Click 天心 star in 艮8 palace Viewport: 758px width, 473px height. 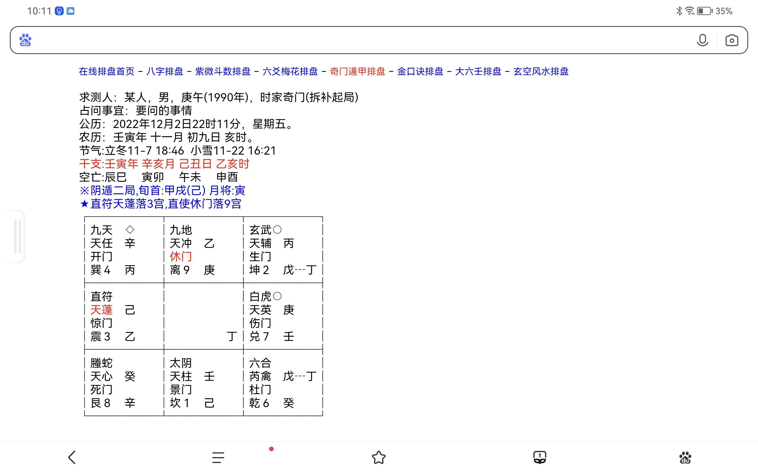pos(101,376)
